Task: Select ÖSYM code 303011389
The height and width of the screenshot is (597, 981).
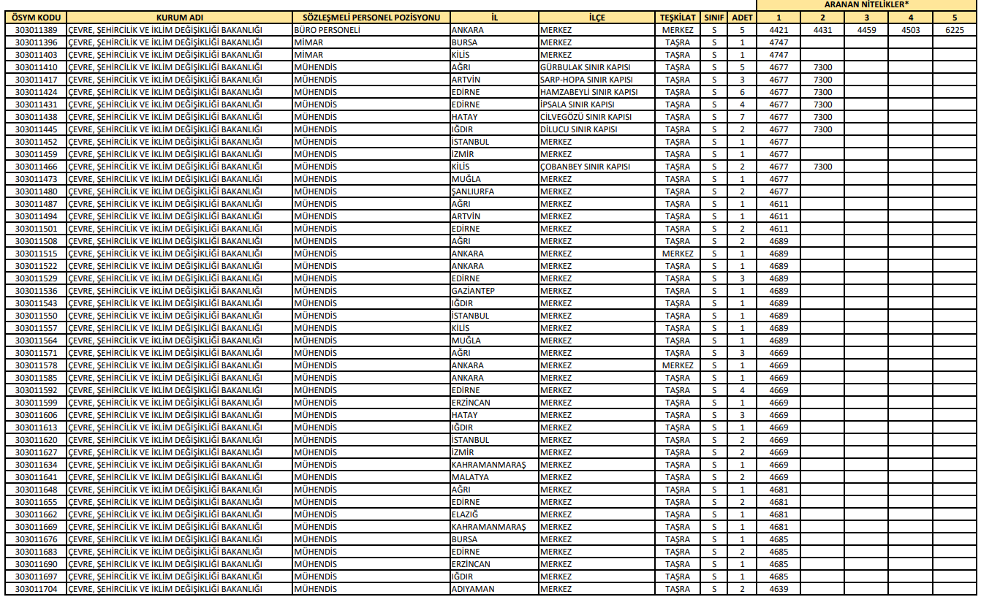Action: (36, 30)
